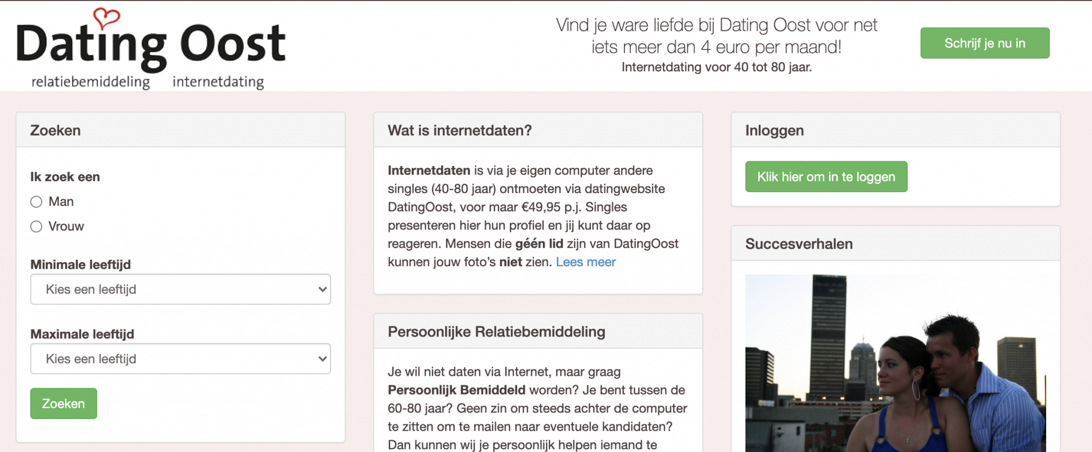Click the Succesverhalen couple photo

[895, 363]
